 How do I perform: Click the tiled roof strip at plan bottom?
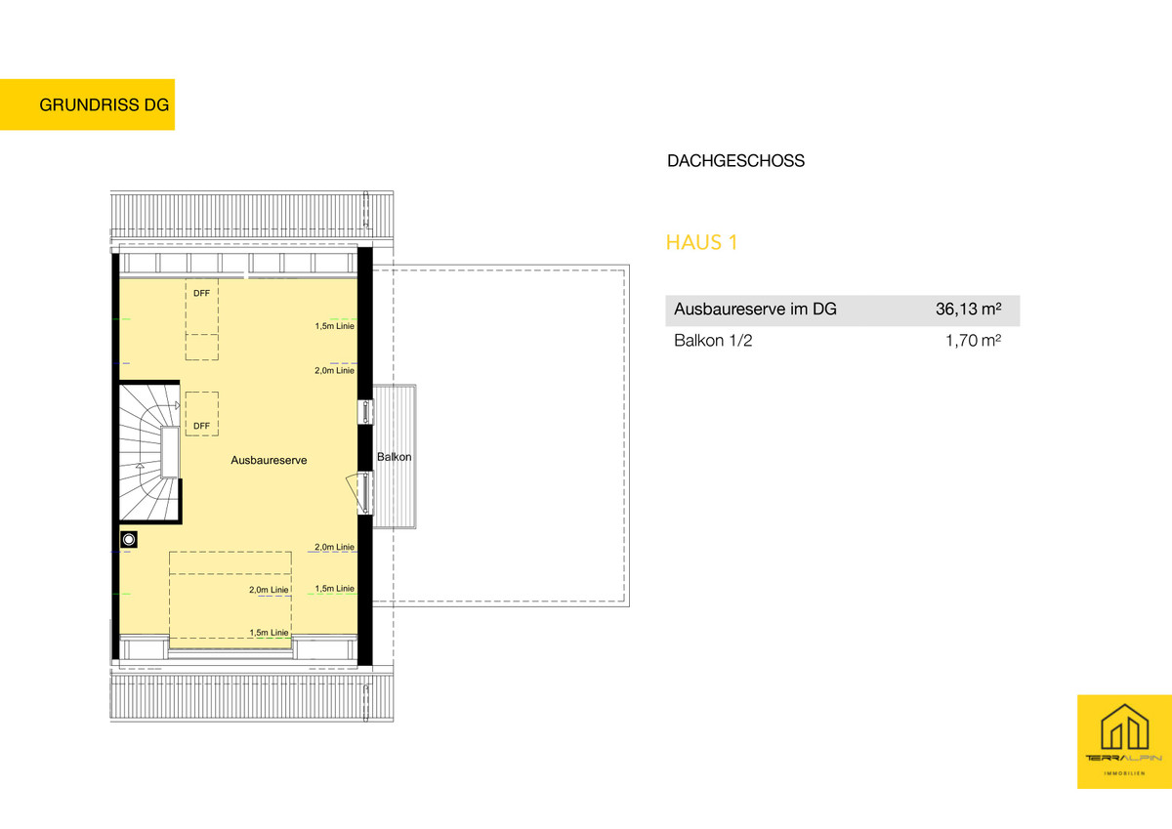coord(254,697)
